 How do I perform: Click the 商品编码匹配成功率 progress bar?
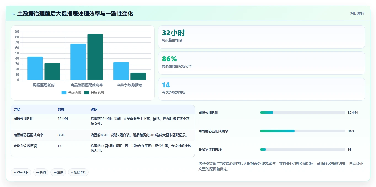click(x=303, y=131)
